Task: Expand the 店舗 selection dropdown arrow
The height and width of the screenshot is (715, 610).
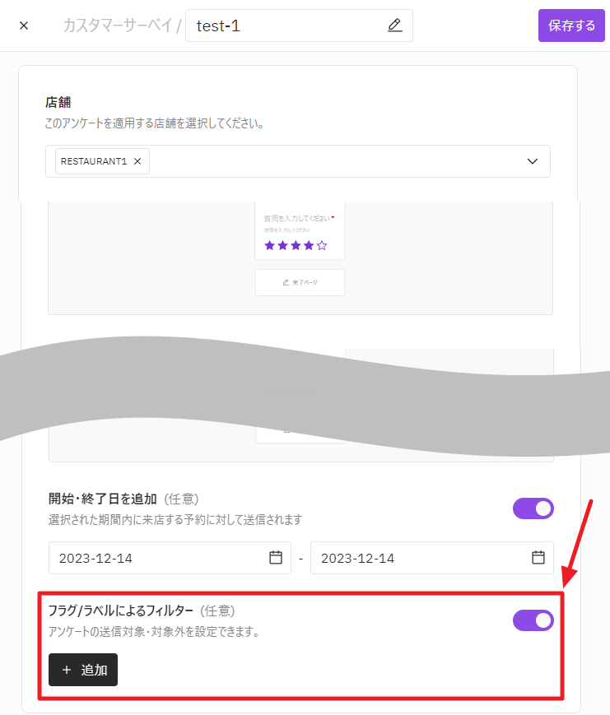Action: point(532,161)
